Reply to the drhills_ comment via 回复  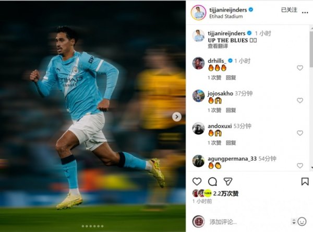[x=231, y=78]
